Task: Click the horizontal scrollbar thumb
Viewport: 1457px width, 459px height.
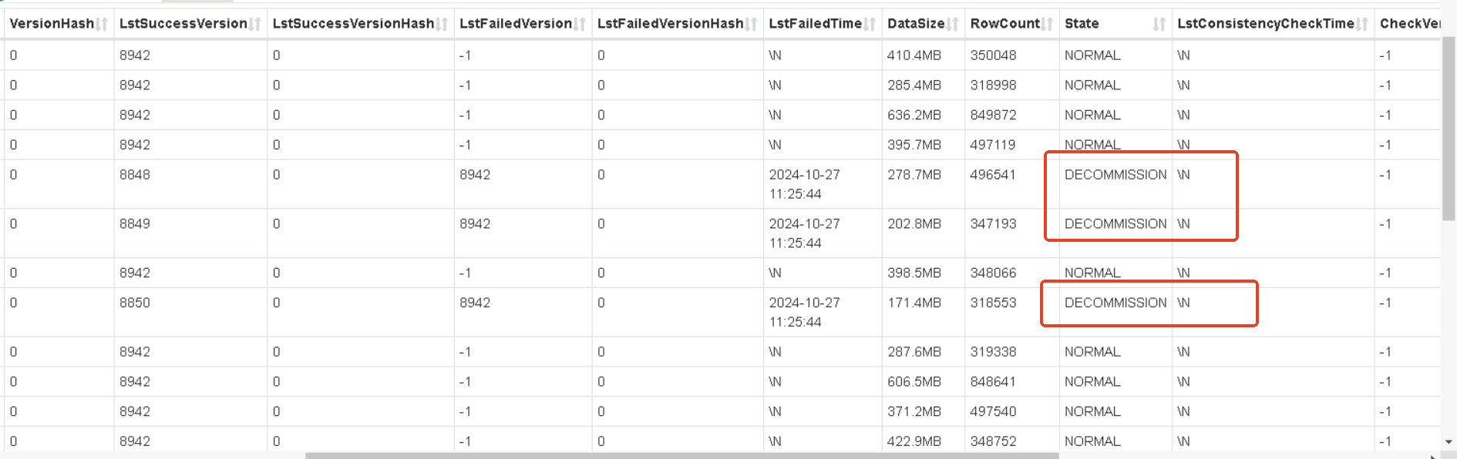Action: tap(681, 456)
